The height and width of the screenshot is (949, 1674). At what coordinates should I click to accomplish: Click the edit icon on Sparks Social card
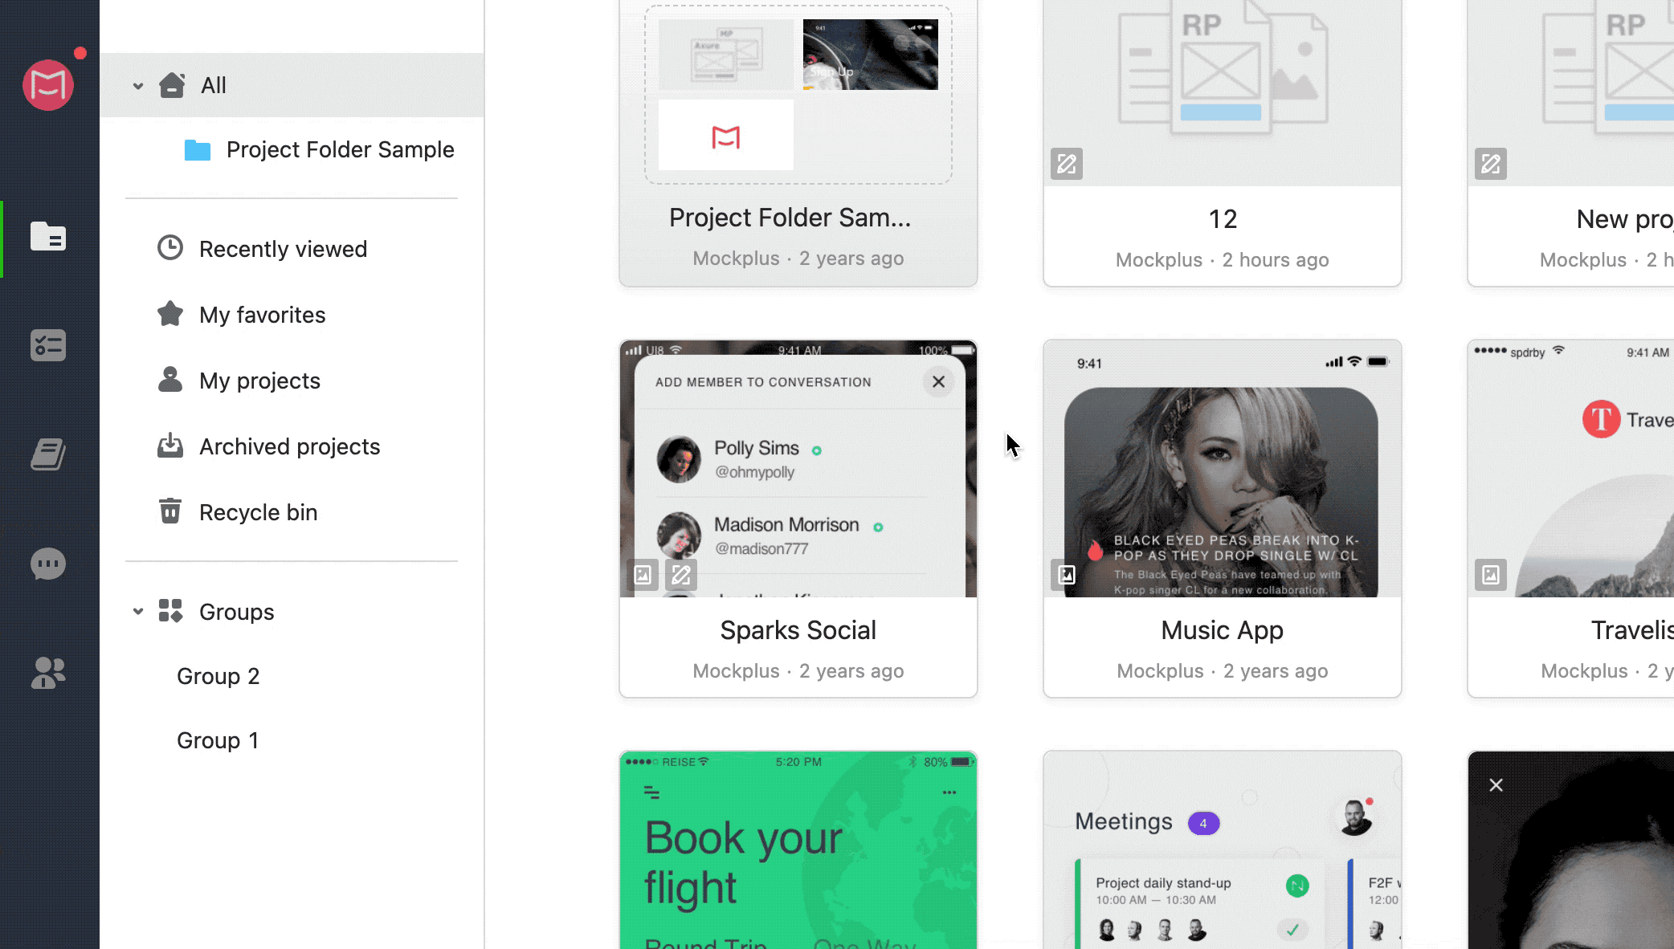coord(681,575)
